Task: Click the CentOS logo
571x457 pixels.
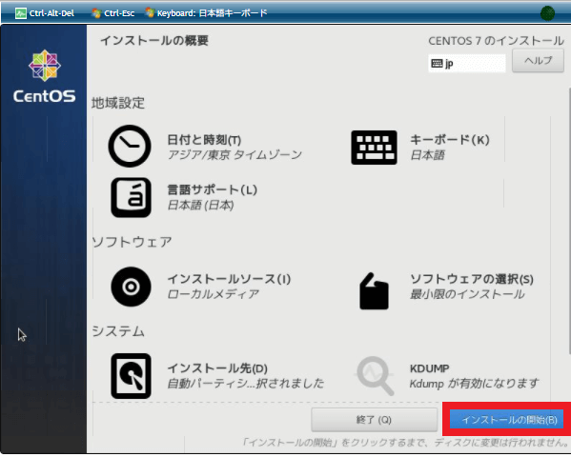Action: pos(45,76)
